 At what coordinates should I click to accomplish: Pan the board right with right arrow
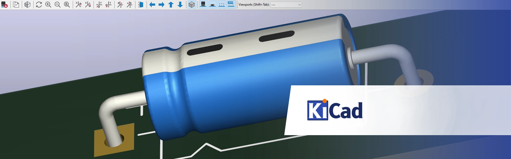tap(162, 5)
